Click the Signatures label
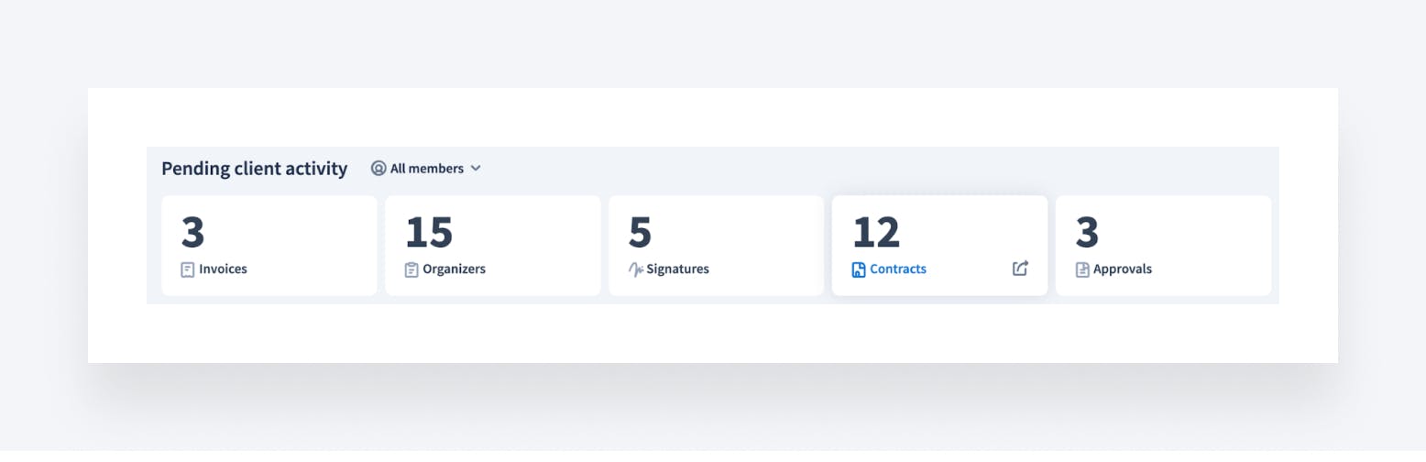Viewport: 1426px width, 462px height. pyautogui.click(x=678, y=269)
